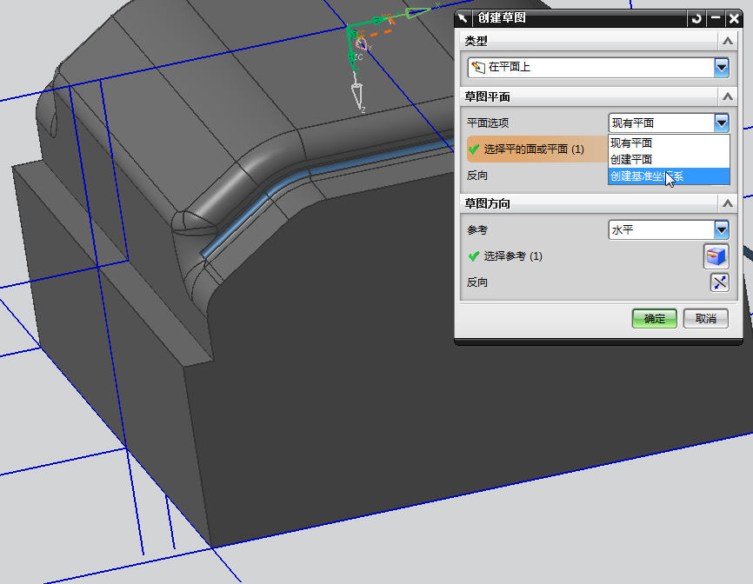Image resolution: width=753 pixels, height=584 pixels.
Task: Click the 反向 reverse direction icon under 草图方向
Action: (x=719, y=282)
